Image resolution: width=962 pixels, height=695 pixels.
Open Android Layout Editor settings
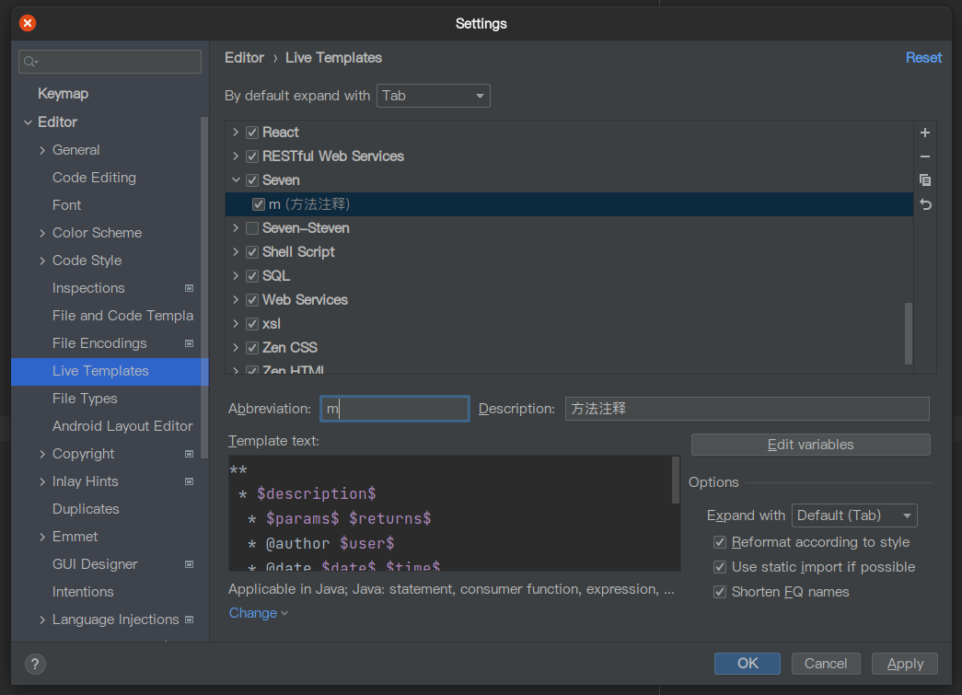[122, 426]
